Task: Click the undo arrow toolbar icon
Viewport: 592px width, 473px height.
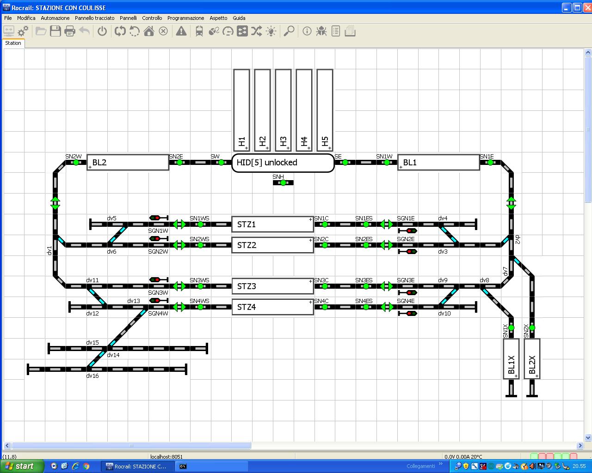Action: [84, 31]
